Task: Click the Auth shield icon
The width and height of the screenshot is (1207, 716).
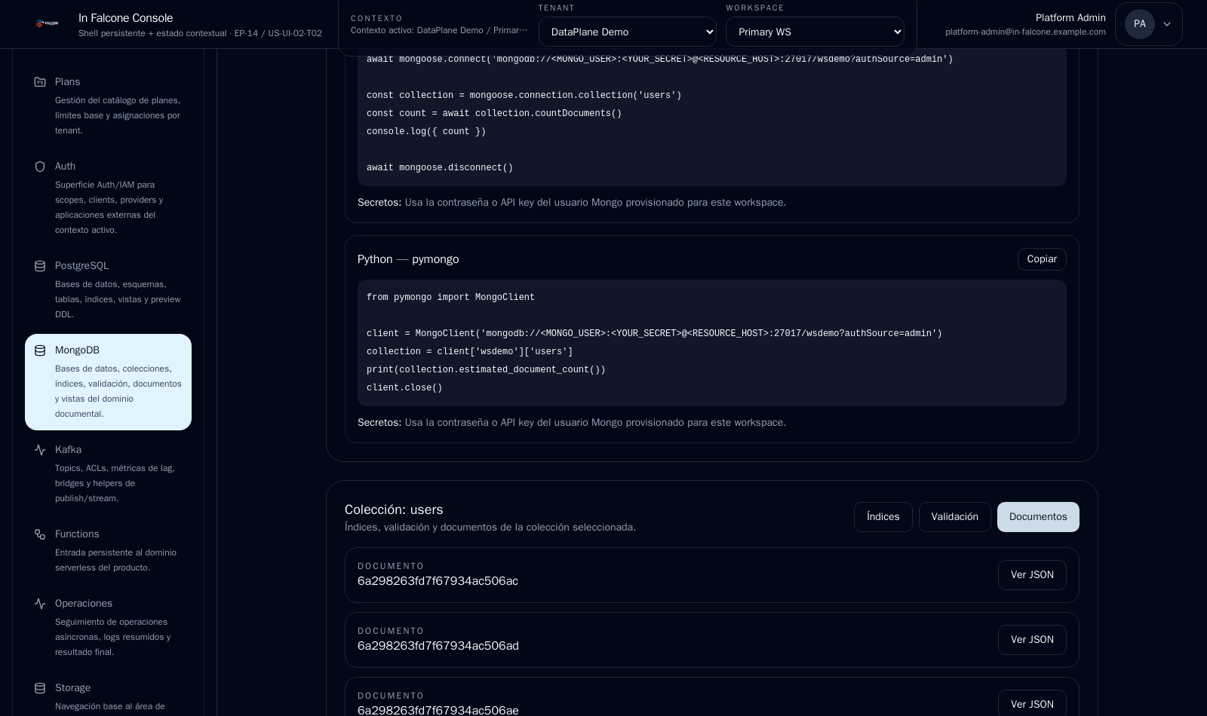Action: click(x=40, y=166)
